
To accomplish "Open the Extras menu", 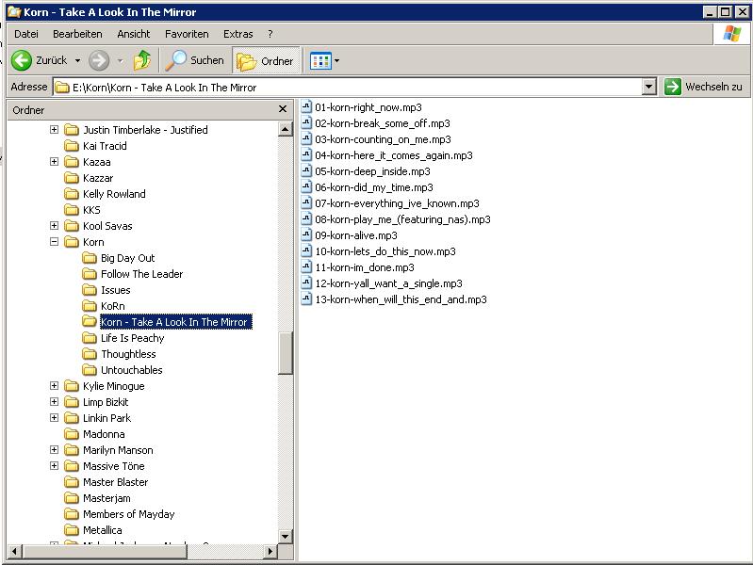I will (237, 34).
